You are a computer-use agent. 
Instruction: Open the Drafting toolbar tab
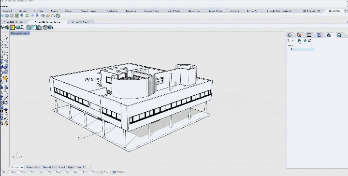coord(234,11)
